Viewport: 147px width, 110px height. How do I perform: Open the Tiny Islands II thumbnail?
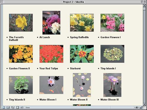tap(21, 85)
